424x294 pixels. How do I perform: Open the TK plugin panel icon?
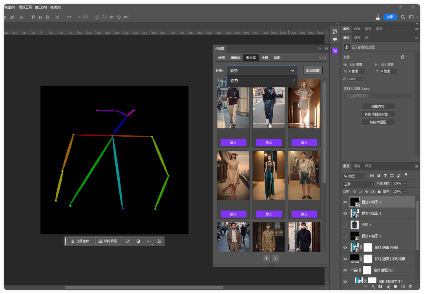pyautogui.click(x=335, y=51)
